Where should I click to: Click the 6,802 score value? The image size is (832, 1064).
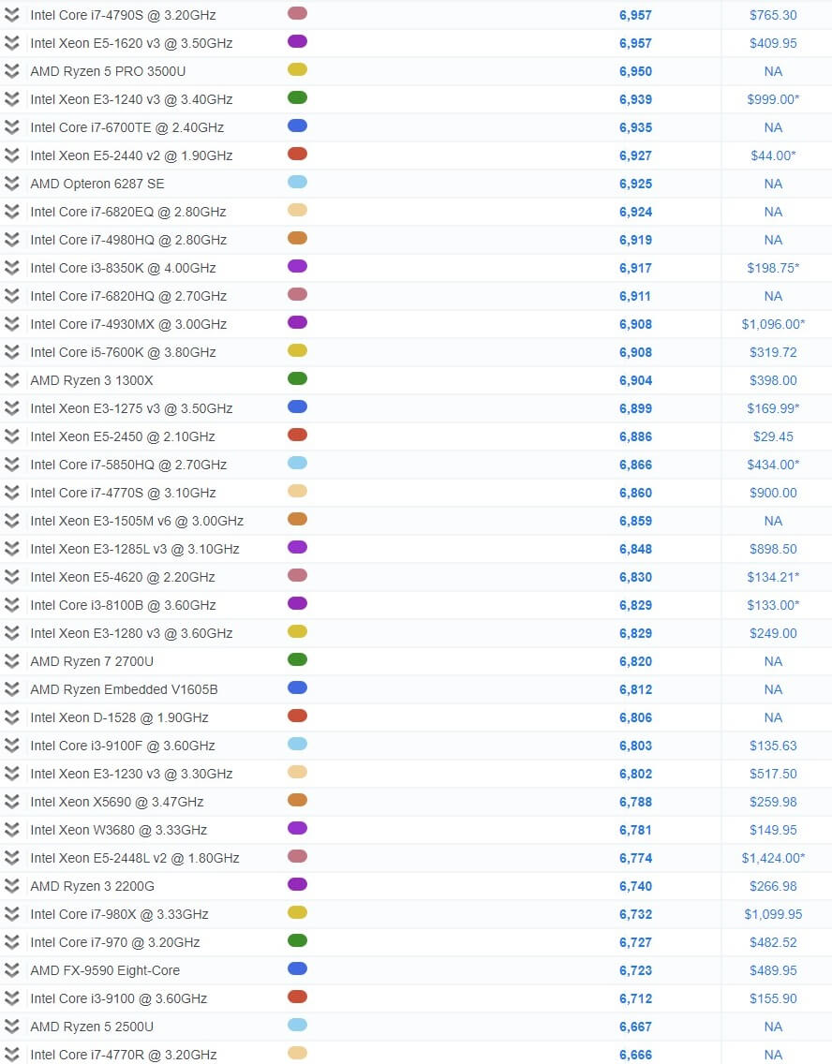[x=635, y=774]
